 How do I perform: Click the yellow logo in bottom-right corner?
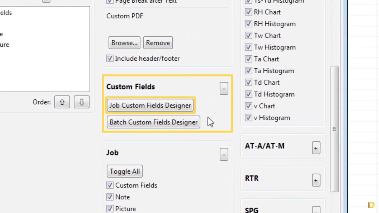(371, 205)
